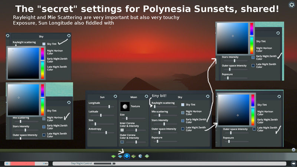Close the toolbar strip with the X button
Screen dimensions: 297x167
[293, 150]
